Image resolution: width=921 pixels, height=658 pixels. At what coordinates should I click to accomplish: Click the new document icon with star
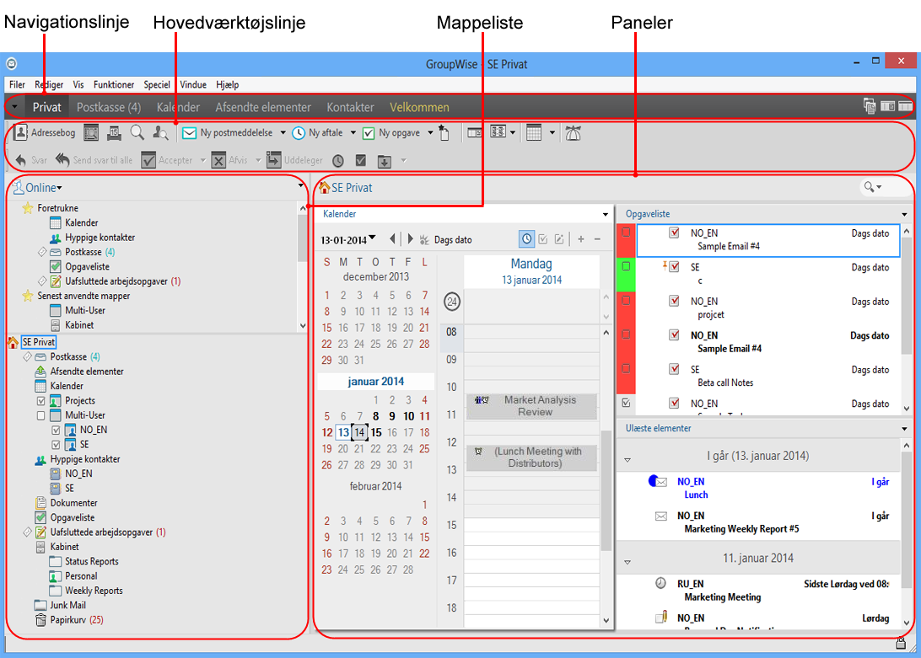point(444,133)
